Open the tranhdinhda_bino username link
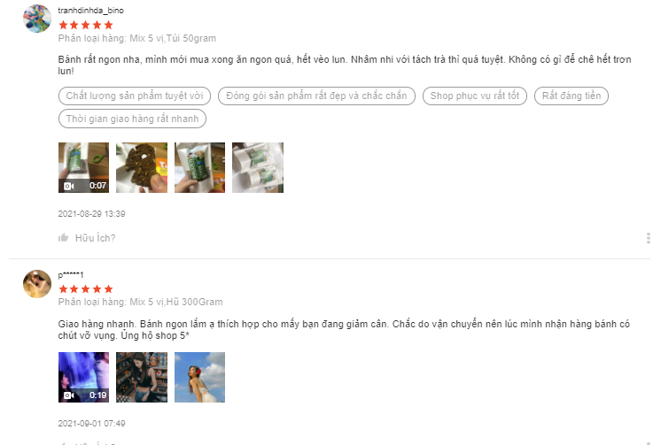Image resolution: width=653 pixels, height=445 pixels. click(90, 11)
